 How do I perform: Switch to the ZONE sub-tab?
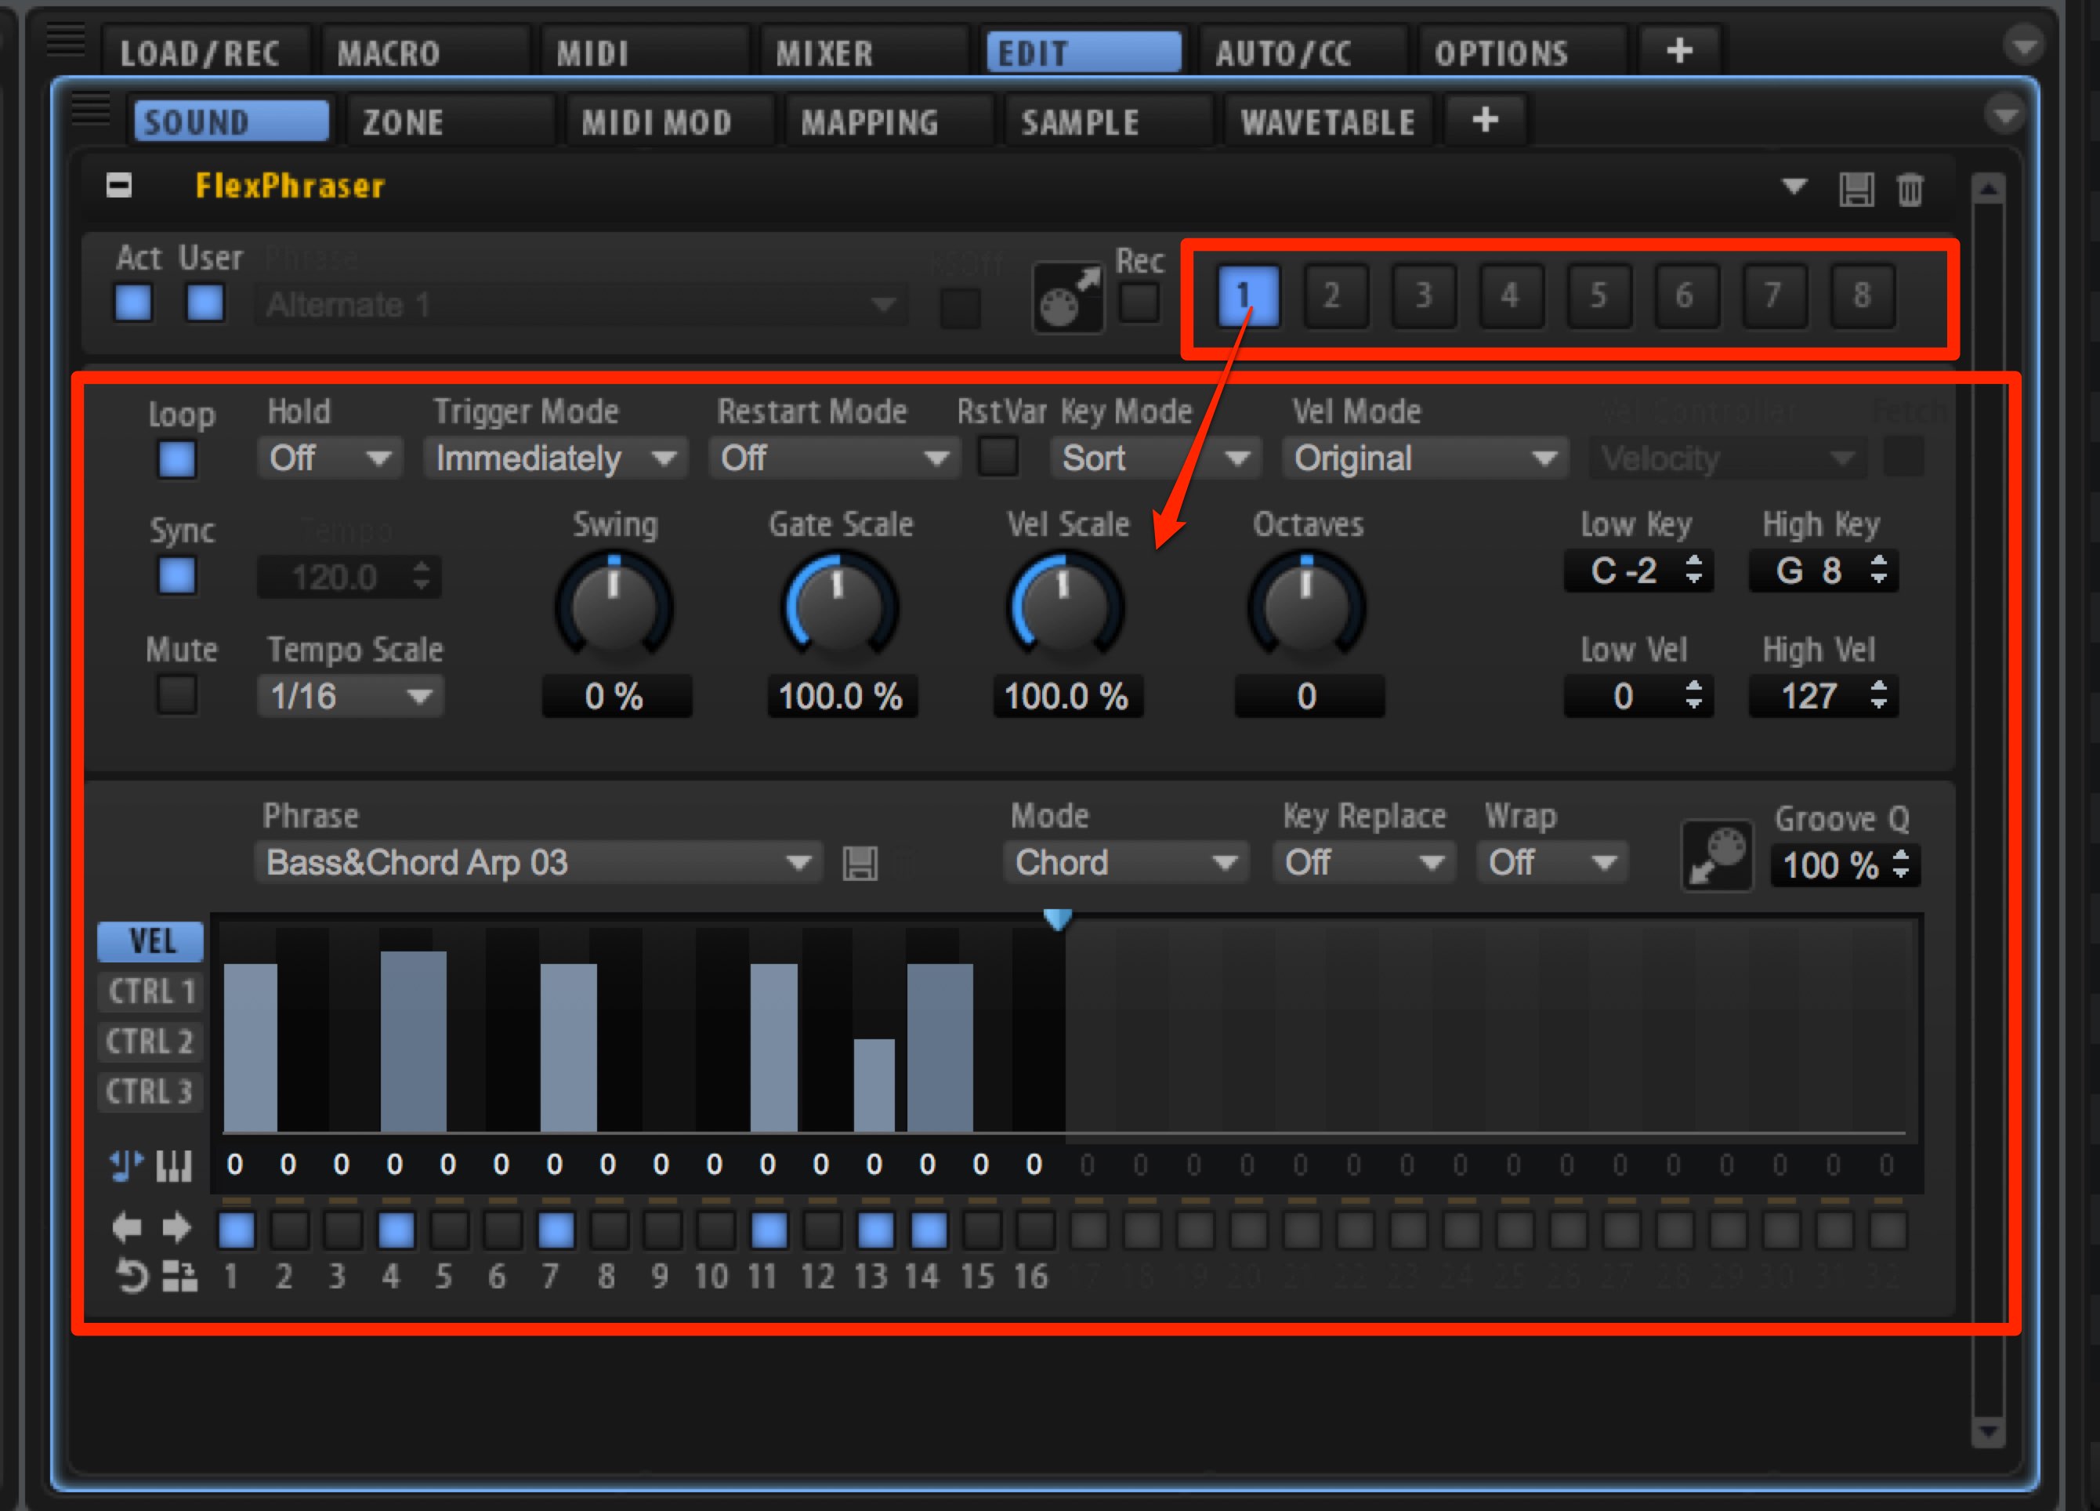(x=449, y=122)
